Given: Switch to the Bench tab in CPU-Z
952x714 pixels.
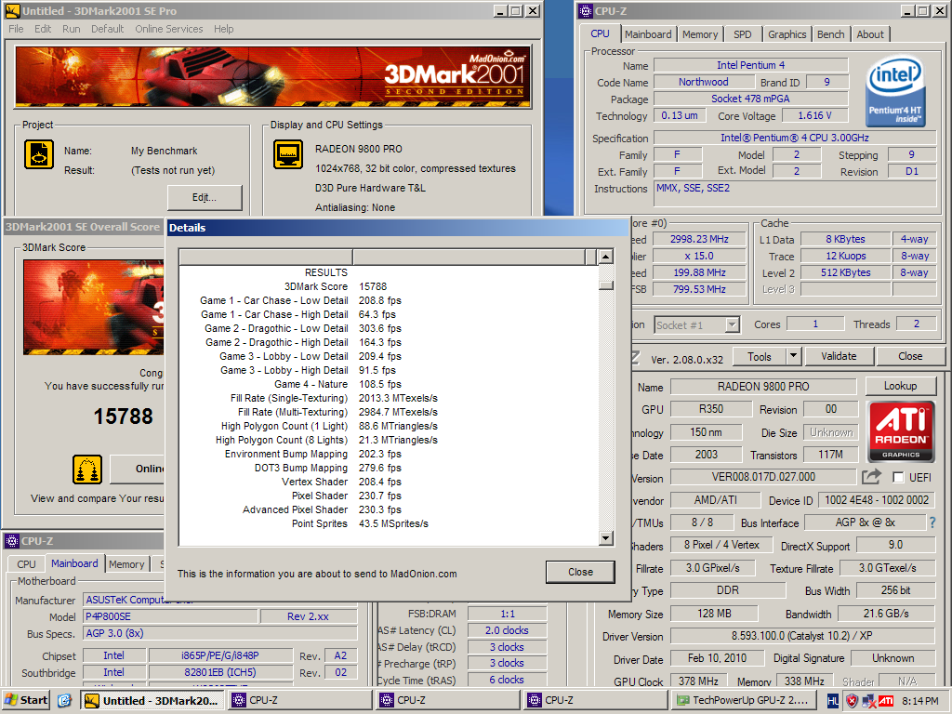Looking at the screenshot, I should coord(830,34).
